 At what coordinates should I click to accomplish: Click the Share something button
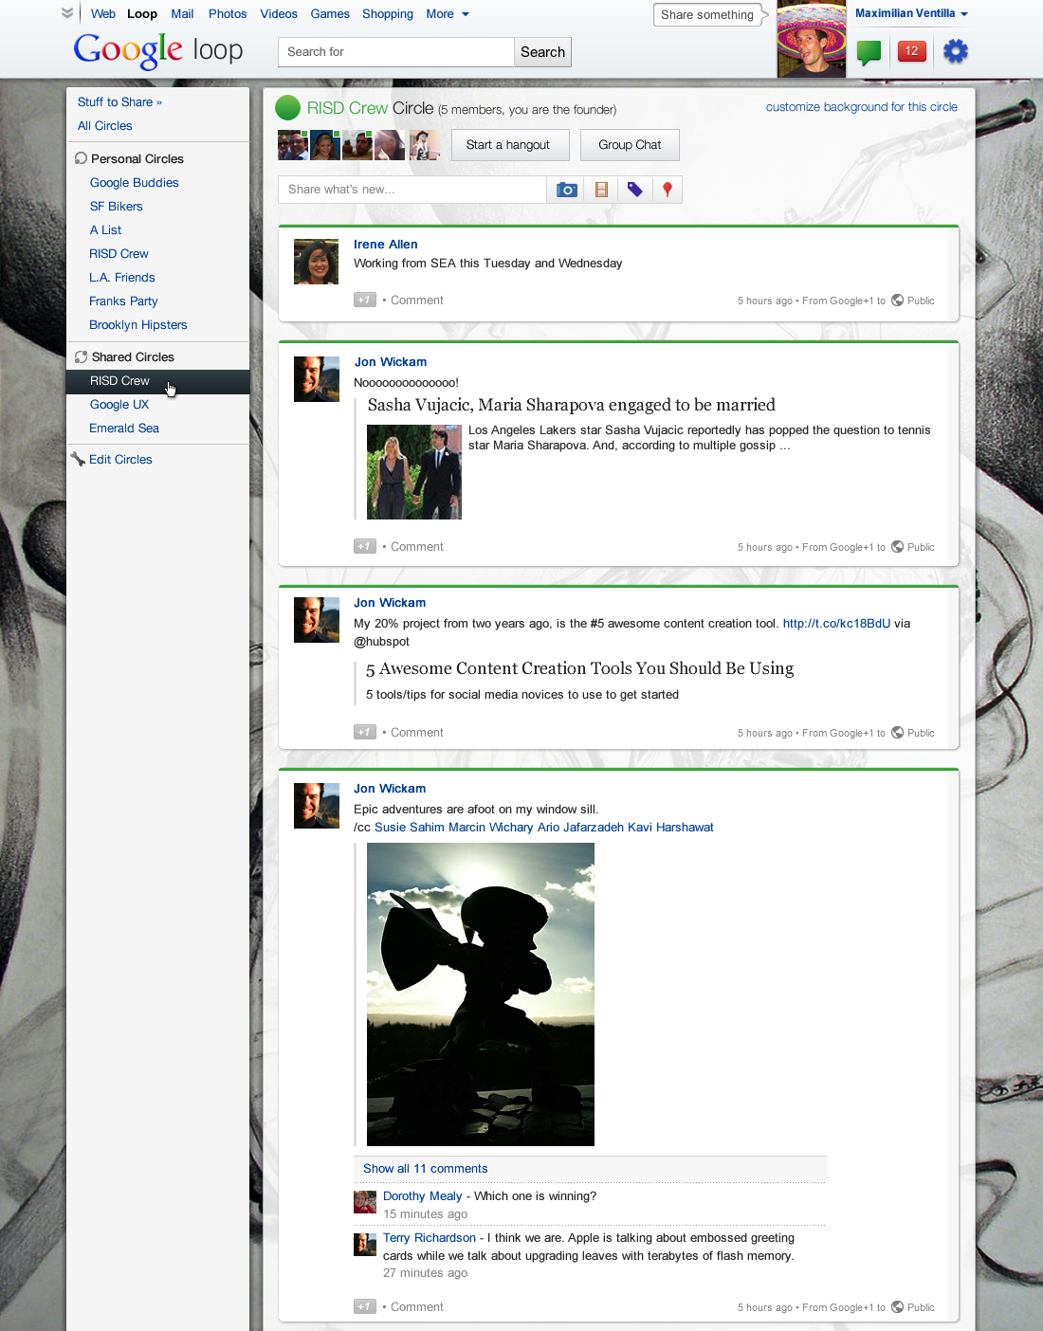point(707,14)
